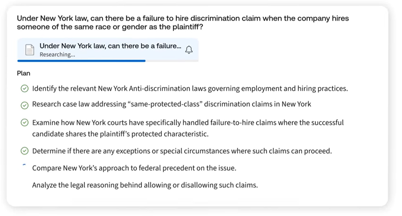Screen dimensions: 402x216
Task: Open the "Under New York law" research card title
Action: 110,46
